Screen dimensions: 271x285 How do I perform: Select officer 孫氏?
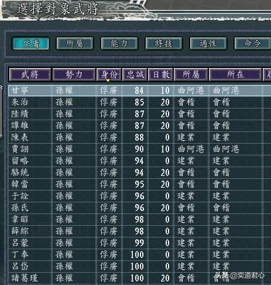(x=19, y=208)
